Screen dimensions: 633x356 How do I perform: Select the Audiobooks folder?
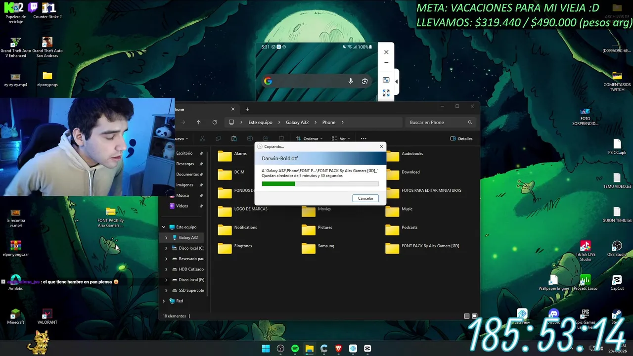405,156
